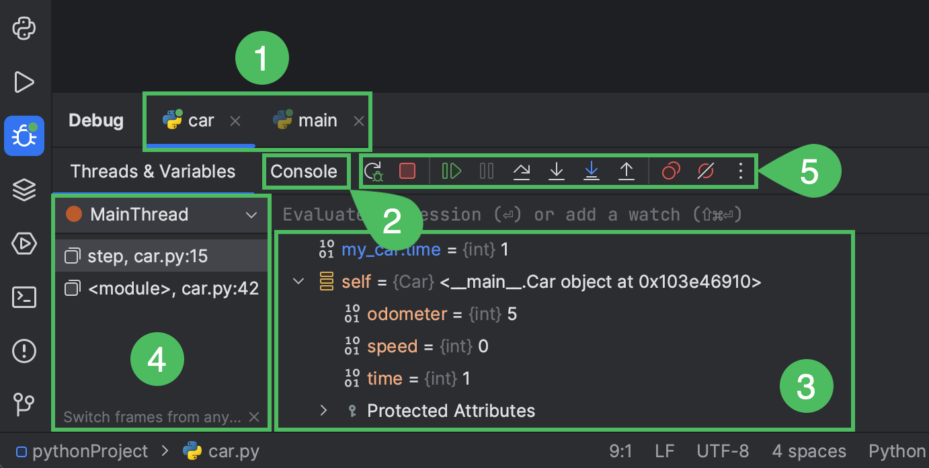Screen dimensions: 929x468
Task: Step into the function call
Action: (x=557, y=171)
